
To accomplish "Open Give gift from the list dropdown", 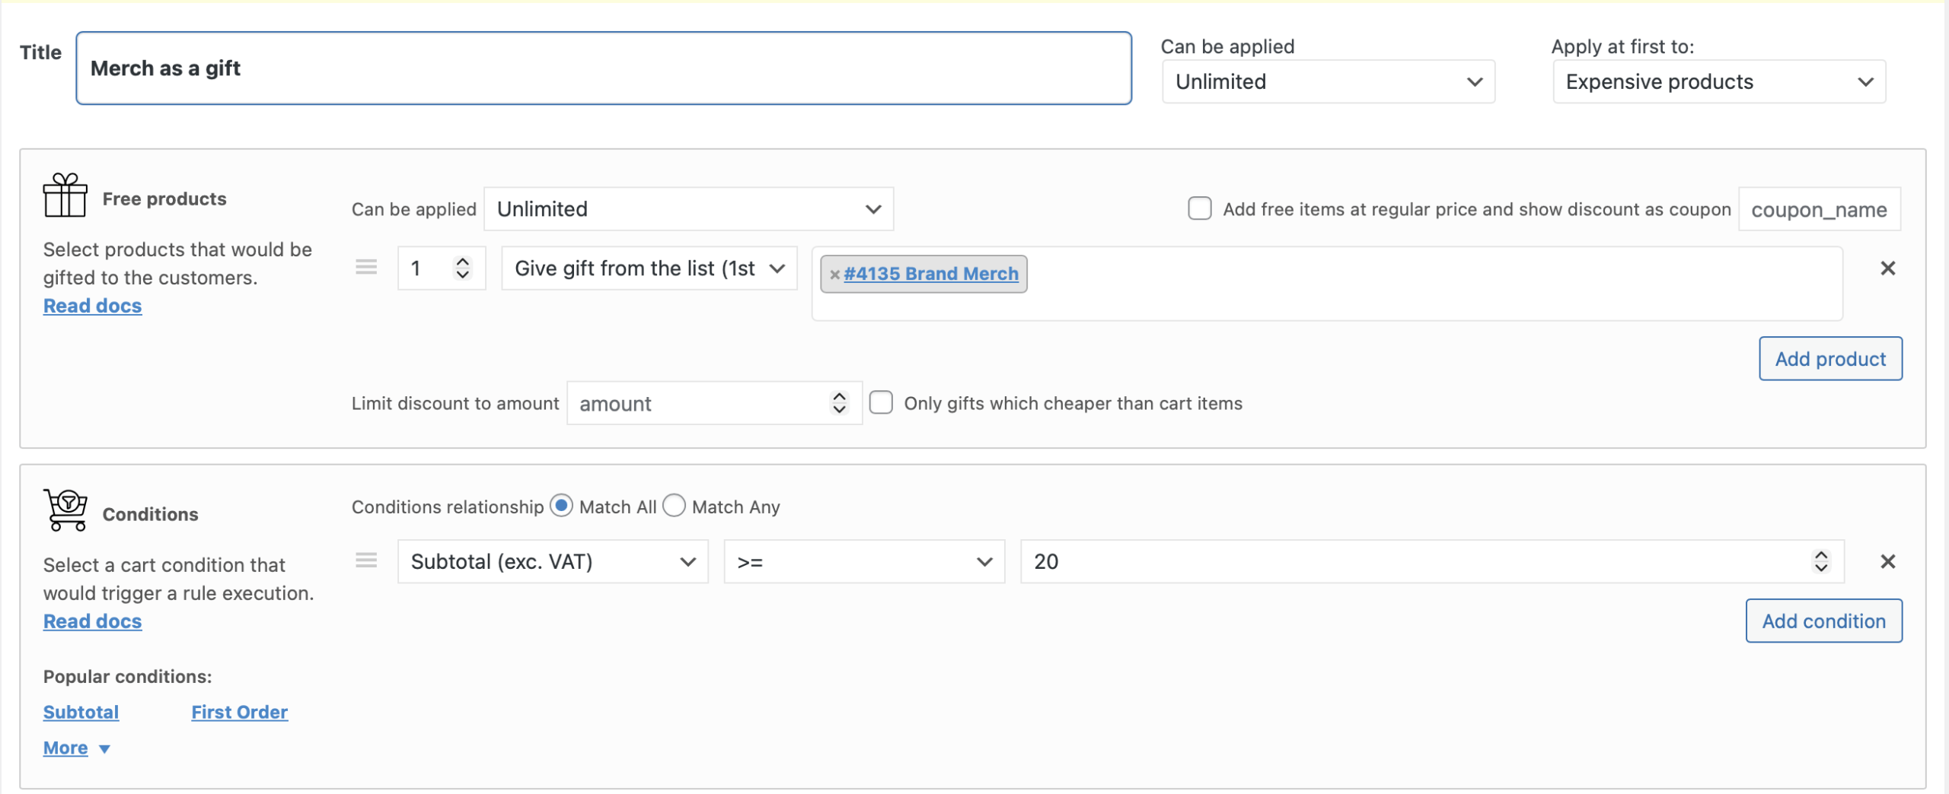I will point(649,268).
